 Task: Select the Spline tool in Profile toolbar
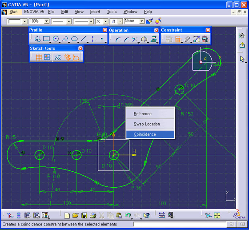pos(65,39)
